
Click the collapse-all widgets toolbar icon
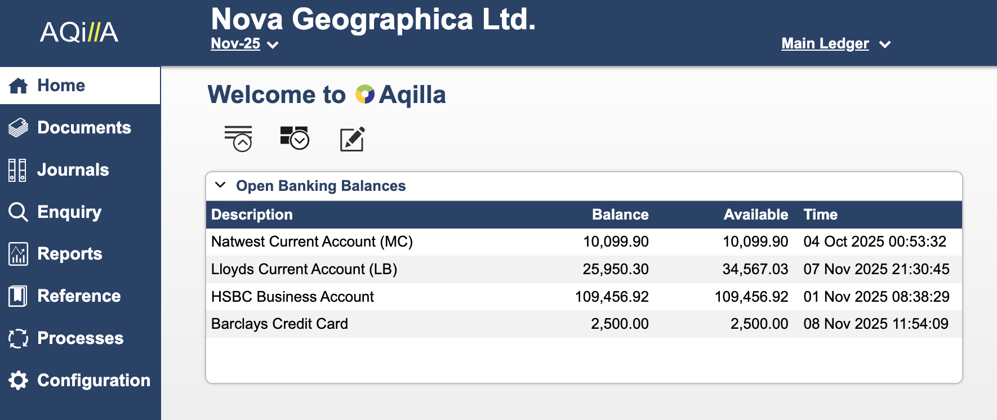pos(238,139)
